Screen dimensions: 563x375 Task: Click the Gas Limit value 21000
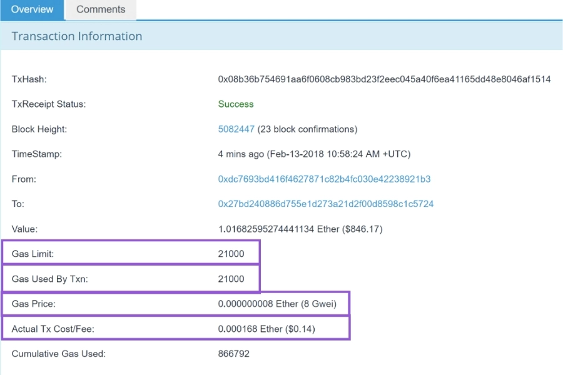click(x=231, y=254)
